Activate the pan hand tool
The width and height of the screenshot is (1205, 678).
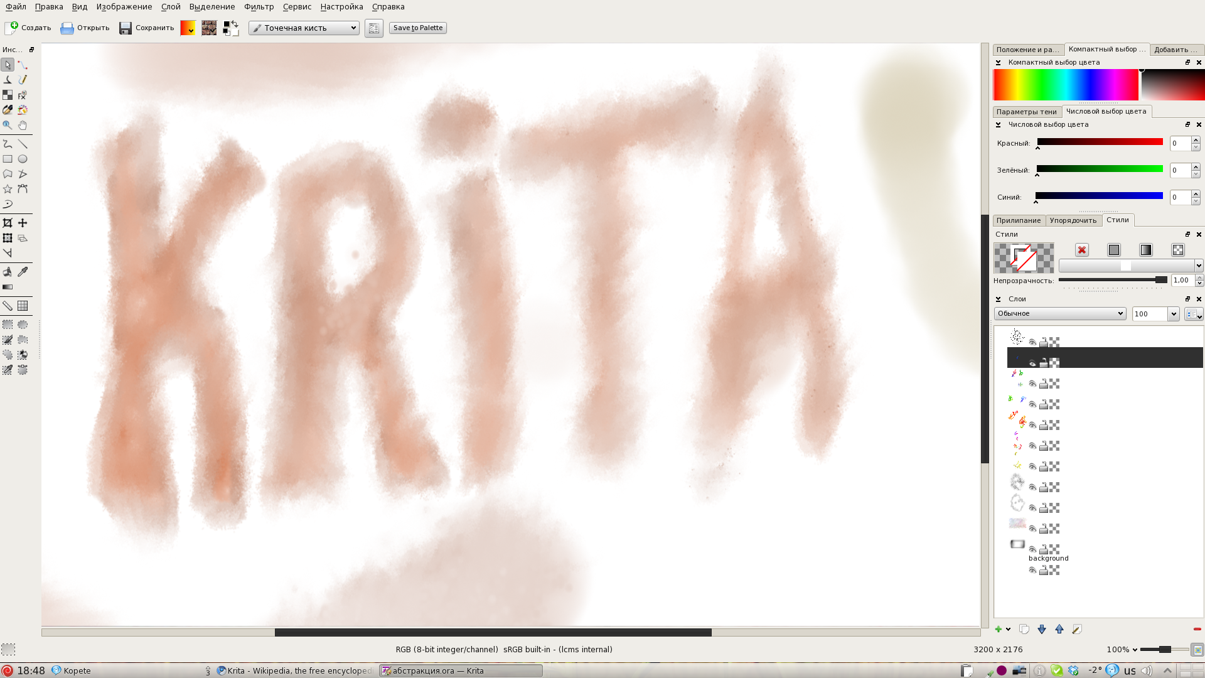23,125
